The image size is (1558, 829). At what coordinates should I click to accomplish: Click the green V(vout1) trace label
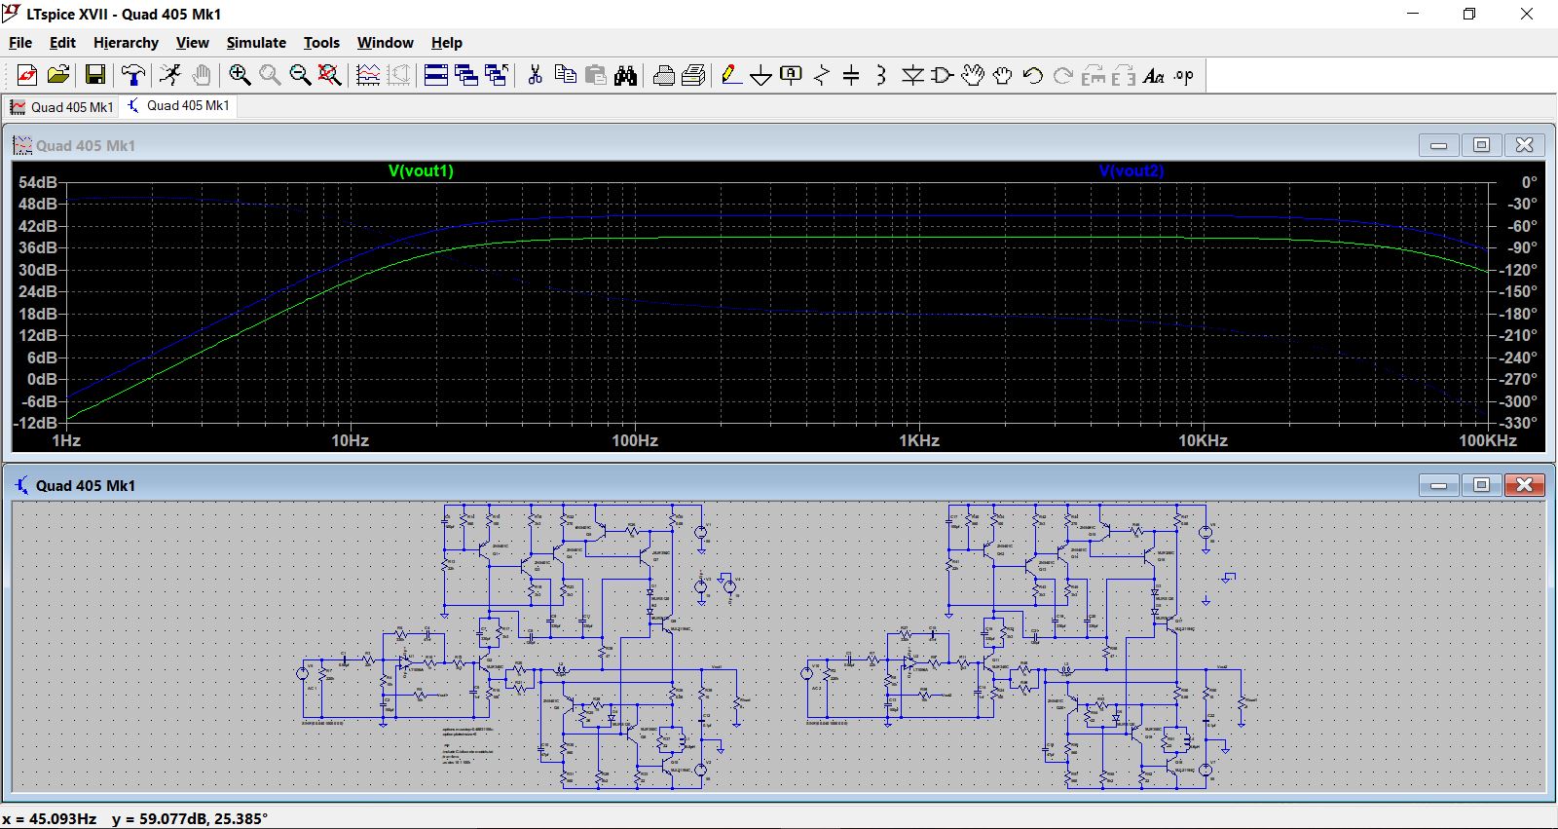(421, 170)
